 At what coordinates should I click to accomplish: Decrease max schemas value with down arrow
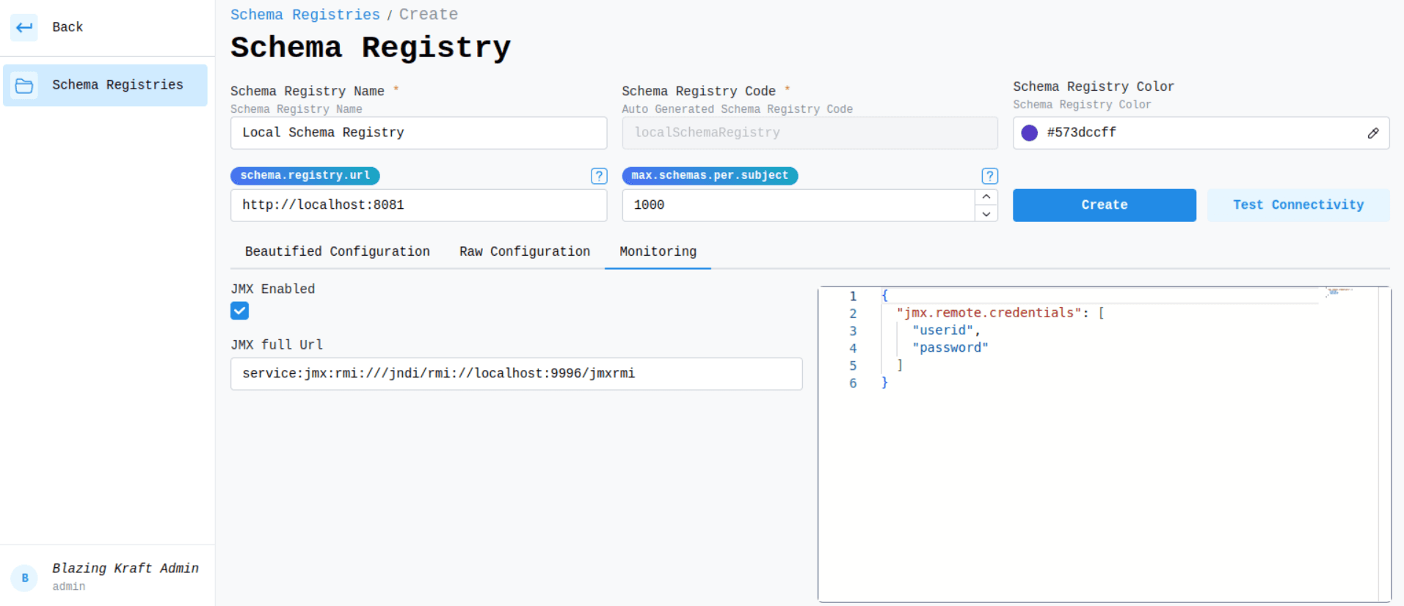click(986, 214)
